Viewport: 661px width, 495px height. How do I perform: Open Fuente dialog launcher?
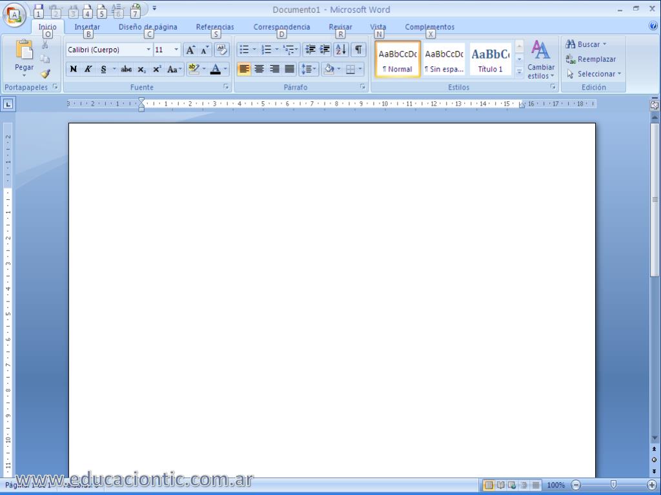tap(226, 87)
